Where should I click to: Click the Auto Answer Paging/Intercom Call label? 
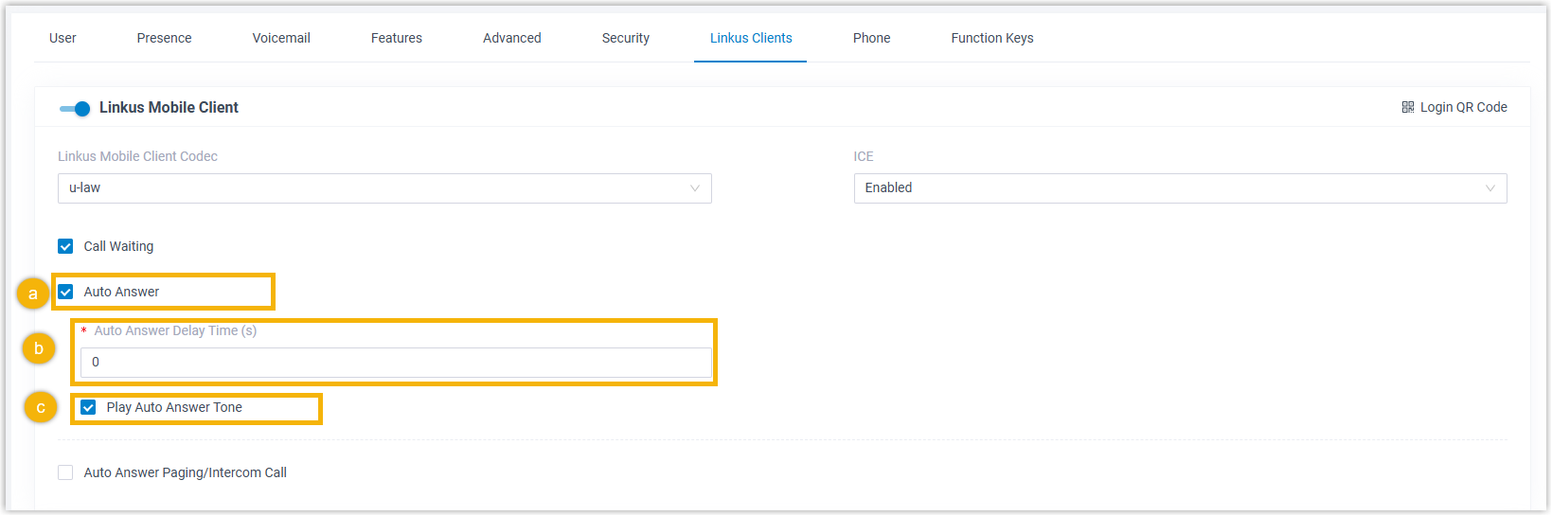186,472
